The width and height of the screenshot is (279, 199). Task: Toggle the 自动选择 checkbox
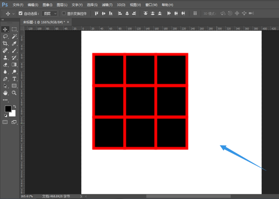20,13
